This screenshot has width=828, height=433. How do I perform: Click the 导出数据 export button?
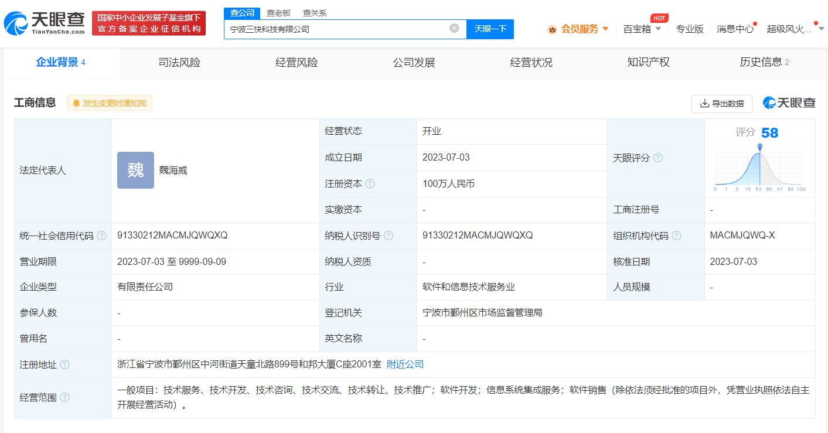(x=722, y=104)
